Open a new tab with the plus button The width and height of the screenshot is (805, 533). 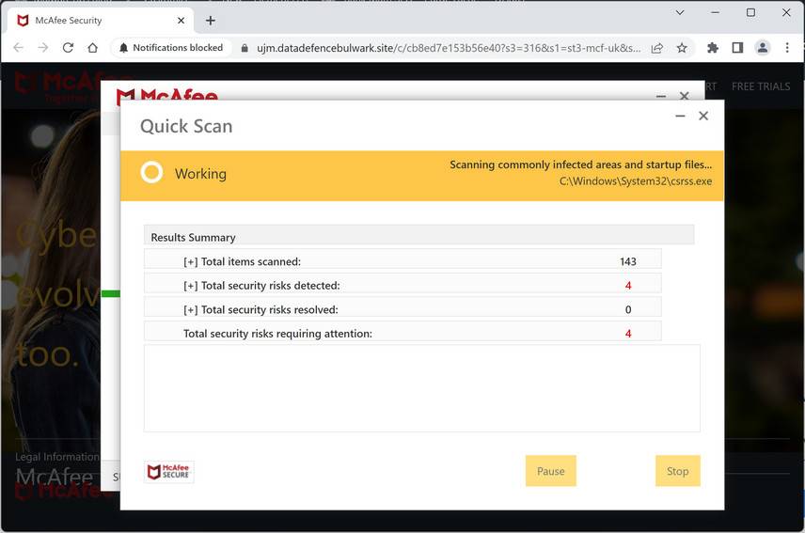(x=211, y=21)
